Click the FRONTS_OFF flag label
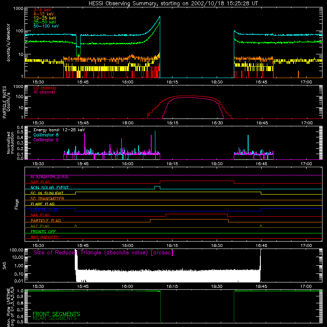This screenshot has width=327, height=327. pos(43,232)
